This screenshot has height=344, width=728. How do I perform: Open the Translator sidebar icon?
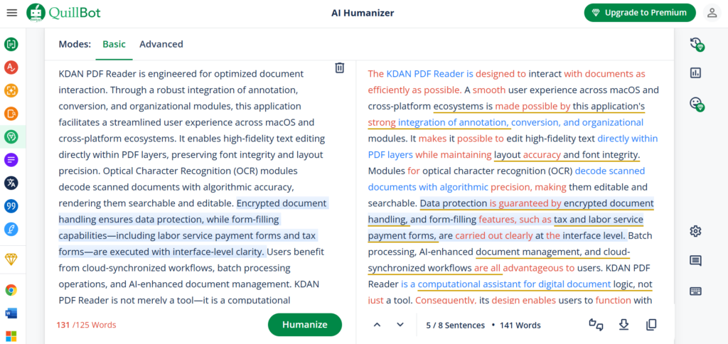click(11, 183)
